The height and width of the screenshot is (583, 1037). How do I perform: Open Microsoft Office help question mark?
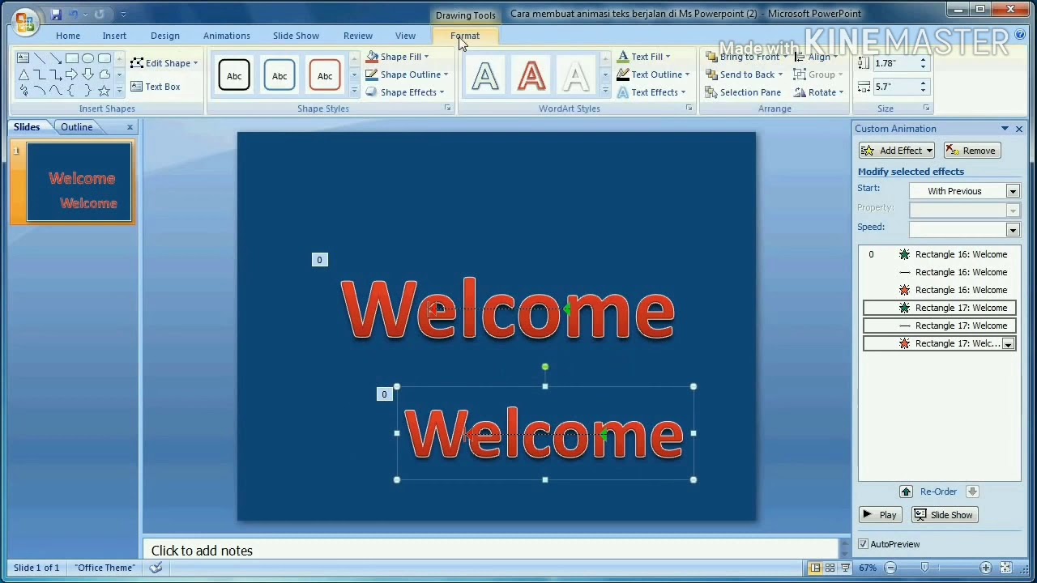(1020, 36)
